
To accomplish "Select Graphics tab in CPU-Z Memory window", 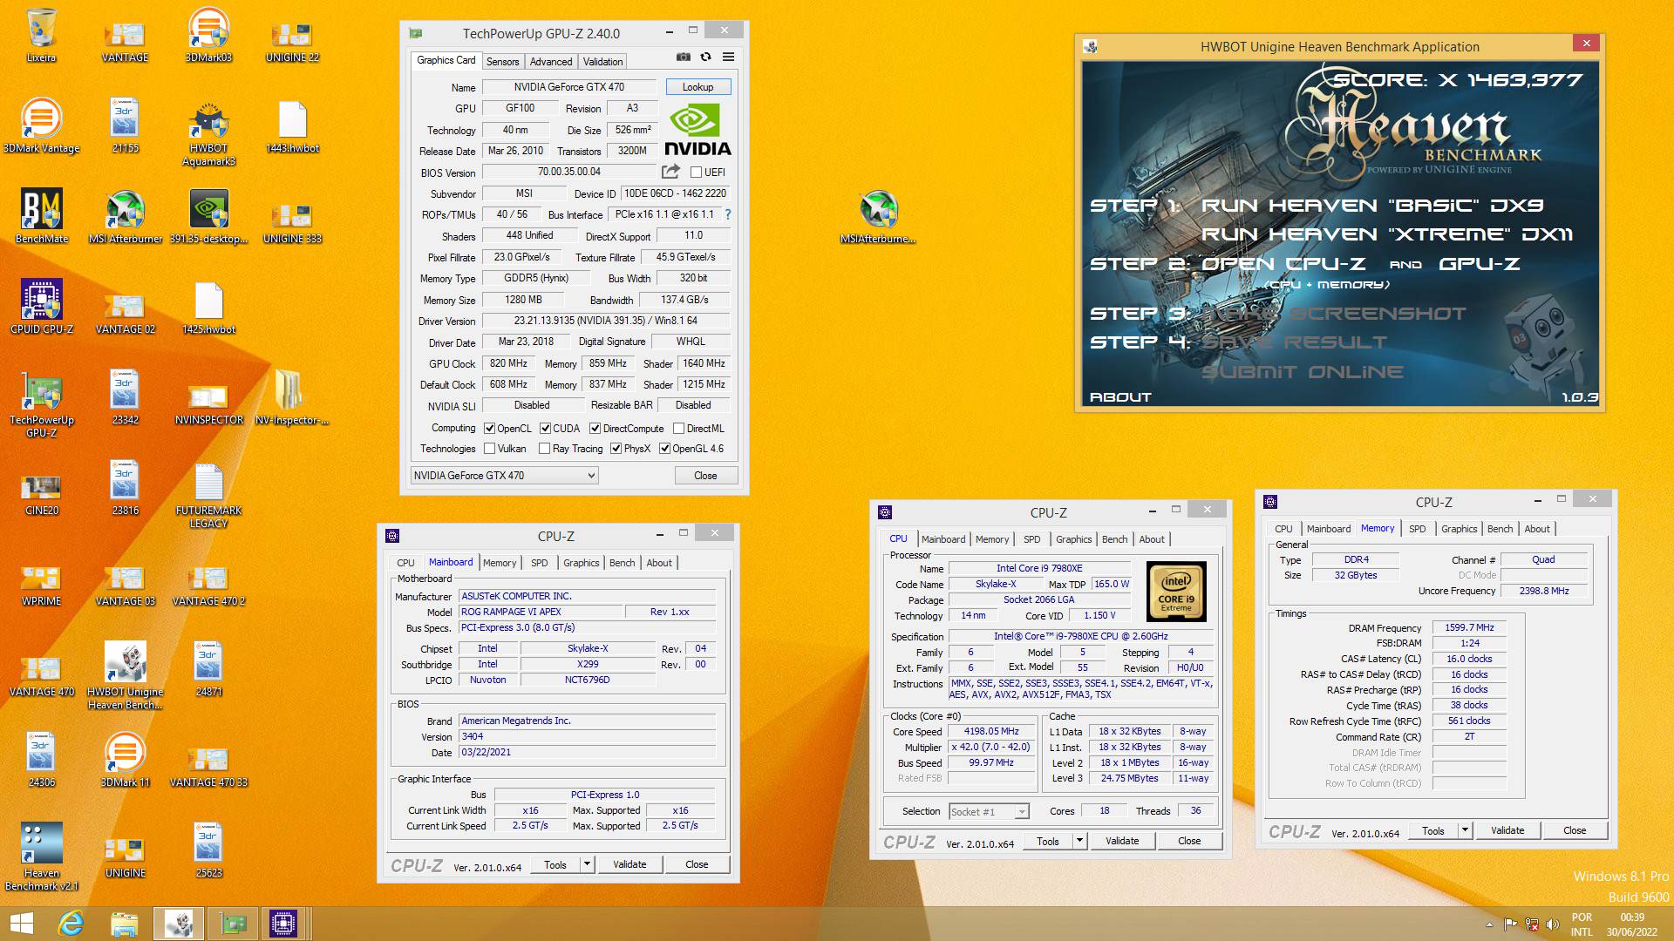I will (1459, 529).
